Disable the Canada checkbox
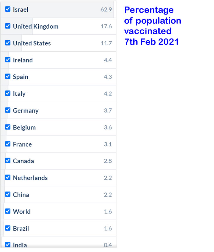This screenshot has height=252, width=214. 8,161
